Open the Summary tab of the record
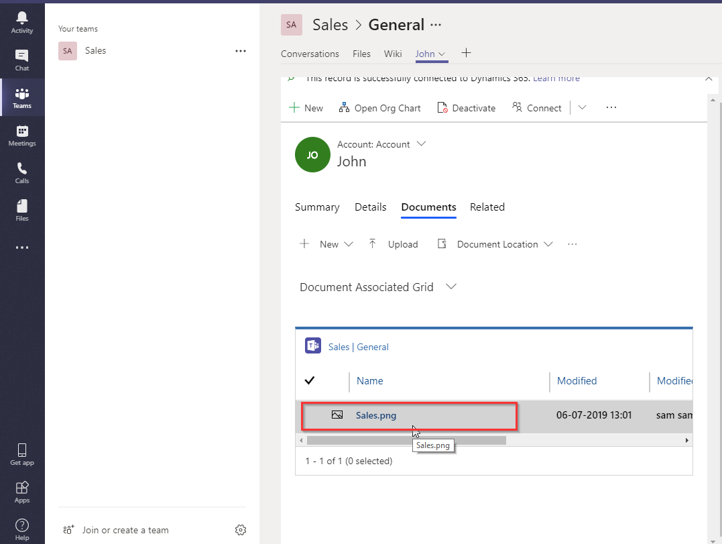 [x=317, y=207]
